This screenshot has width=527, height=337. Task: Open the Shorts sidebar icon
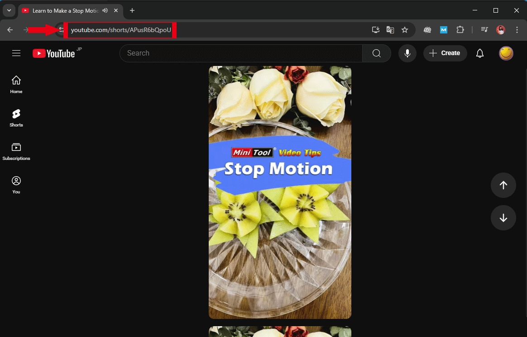[16, 117]
